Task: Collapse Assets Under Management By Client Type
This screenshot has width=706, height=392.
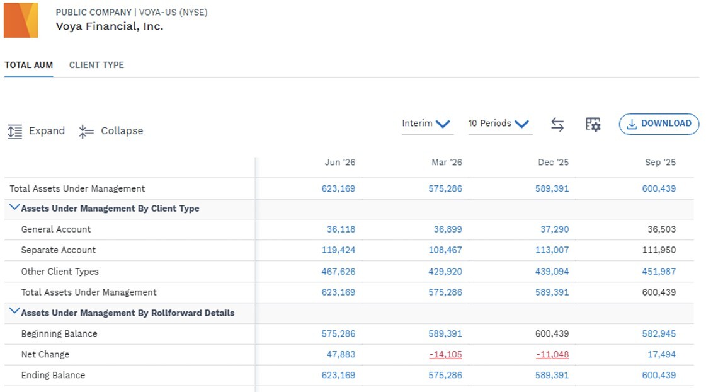Action: tap(14, 207)
